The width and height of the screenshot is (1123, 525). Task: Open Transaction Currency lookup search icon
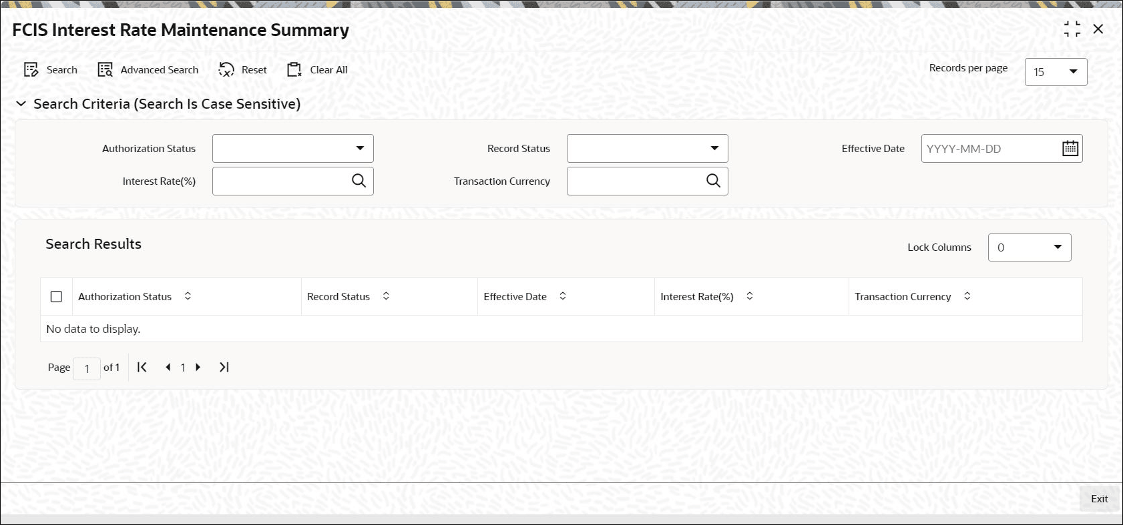pos(714,181)
